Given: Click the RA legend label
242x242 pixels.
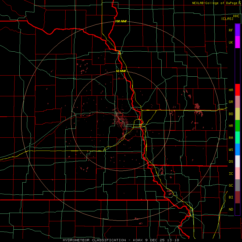Looking at the screenshot, I should point(231,138).
